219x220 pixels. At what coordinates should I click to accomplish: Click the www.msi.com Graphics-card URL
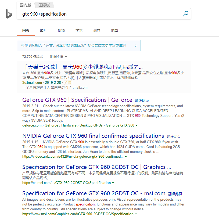pyautogui.click(x=78, y=214)
